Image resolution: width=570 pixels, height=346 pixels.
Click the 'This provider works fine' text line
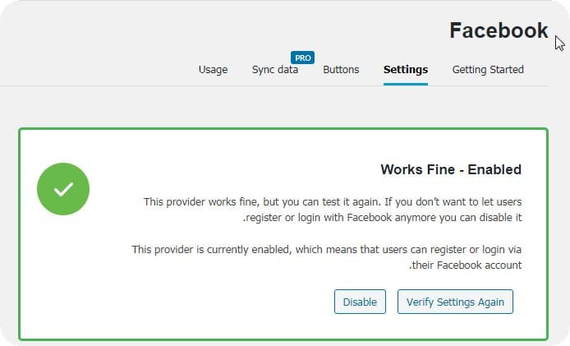click(x=333, y=201)
